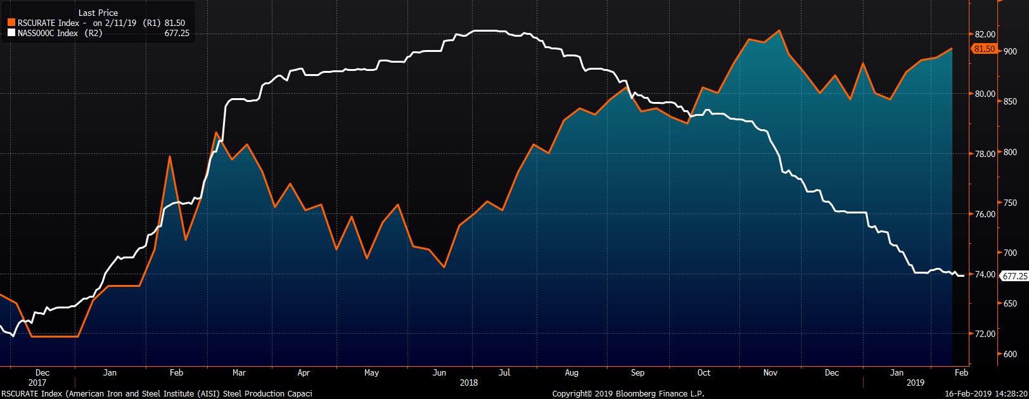Select the RSCURATE Index legend entry

tap(49, 23)
